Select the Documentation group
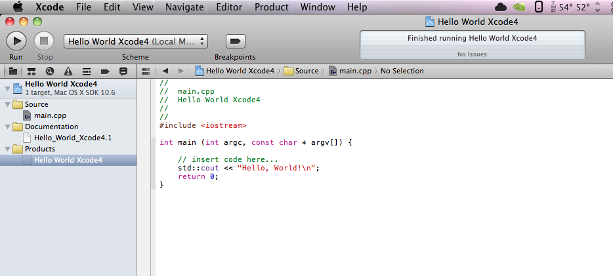613x276 pixels. tap(68, 127)
